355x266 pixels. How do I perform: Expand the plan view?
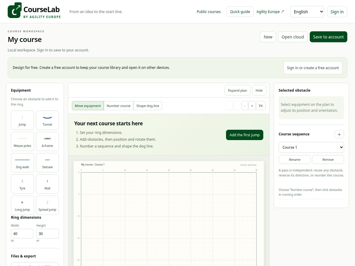pyautogui.click(x=238, y=90)
